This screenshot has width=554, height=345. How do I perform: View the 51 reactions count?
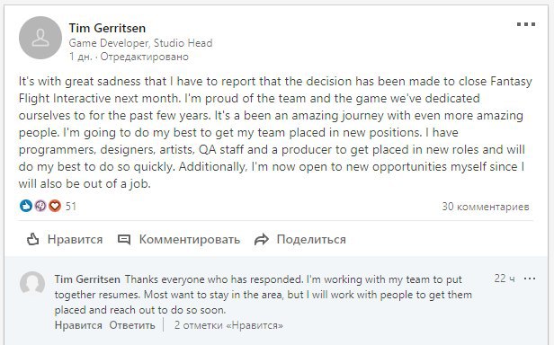71,207
